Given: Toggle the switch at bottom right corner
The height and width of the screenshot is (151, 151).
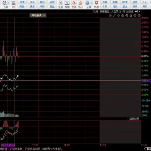Looking at the screenshot, I should (x=148, y=149).
